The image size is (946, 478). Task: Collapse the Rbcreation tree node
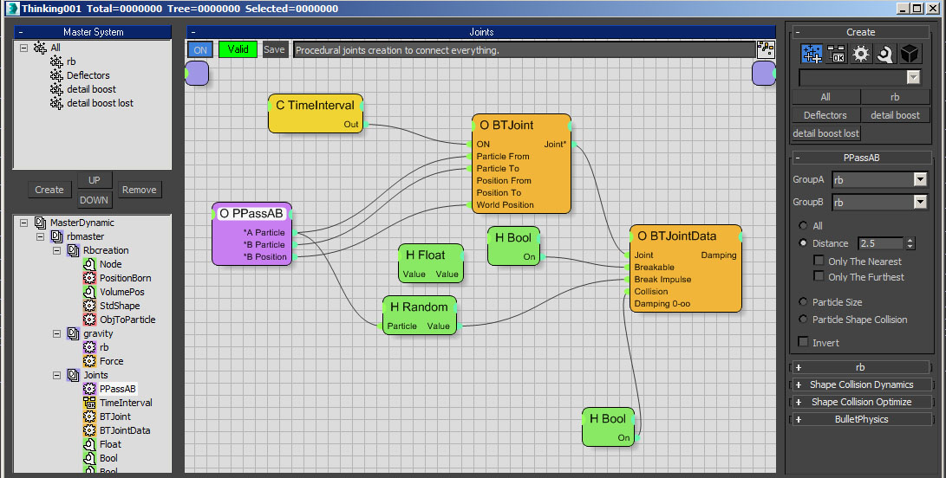pyautogui.click(x=56, y=250)
